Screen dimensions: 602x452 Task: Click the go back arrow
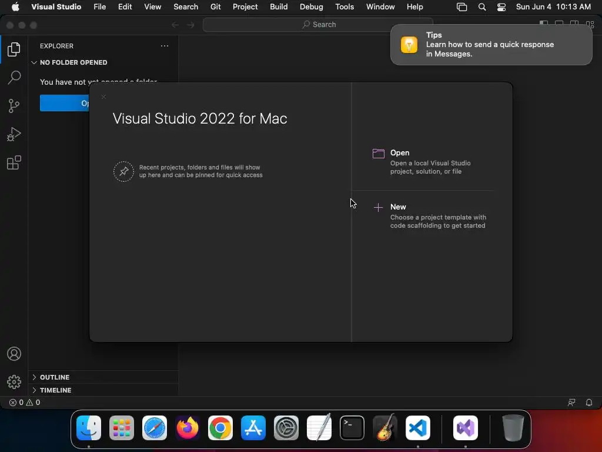click(175, 25)
